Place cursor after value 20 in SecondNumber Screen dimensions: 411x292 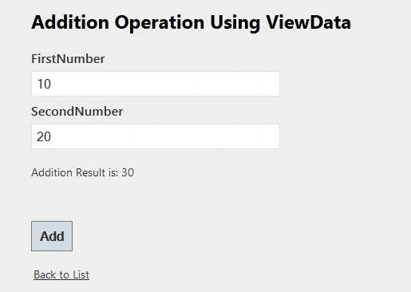52,136
